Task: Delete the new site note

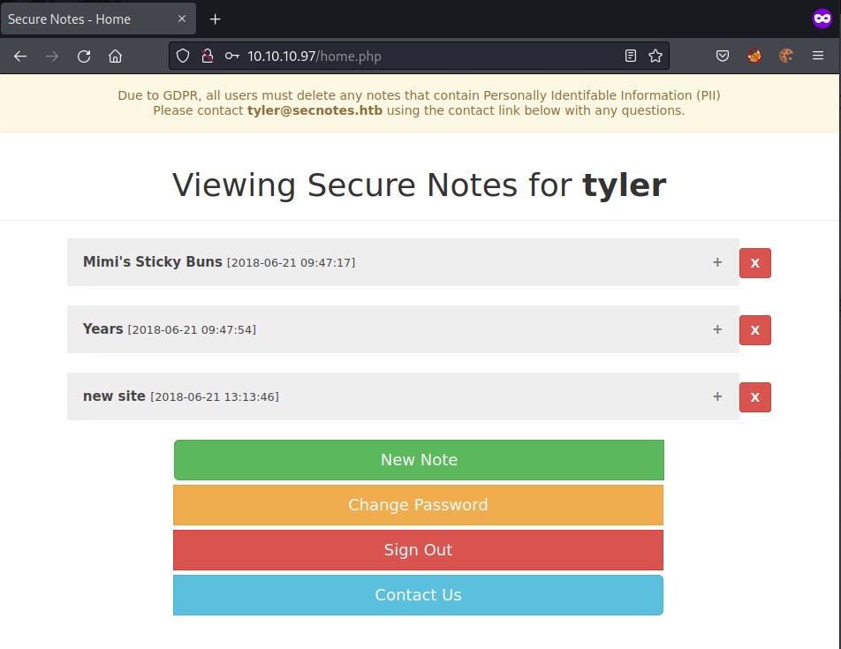Action: (754, 397)
